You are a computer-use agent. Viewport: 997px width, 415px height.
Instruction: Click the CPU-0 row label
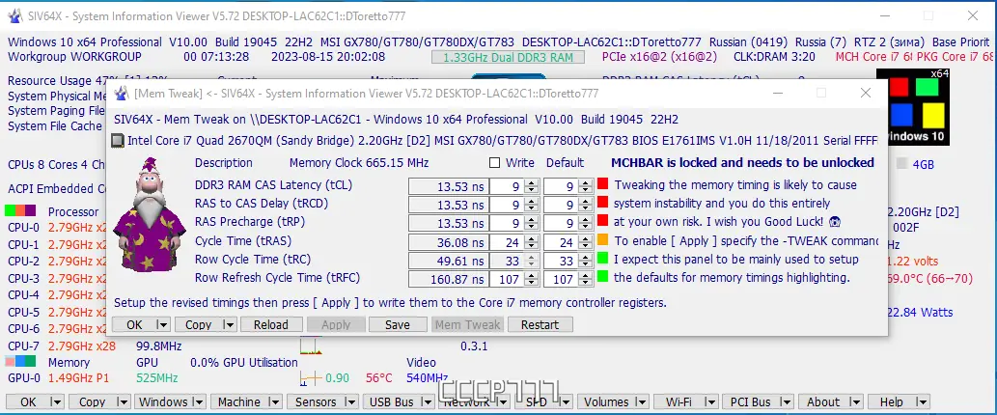23,228
